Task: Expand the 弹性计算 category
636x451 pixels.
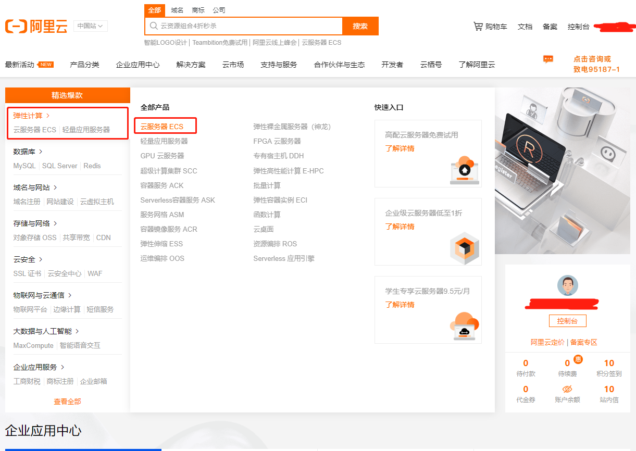Action: 31,116
